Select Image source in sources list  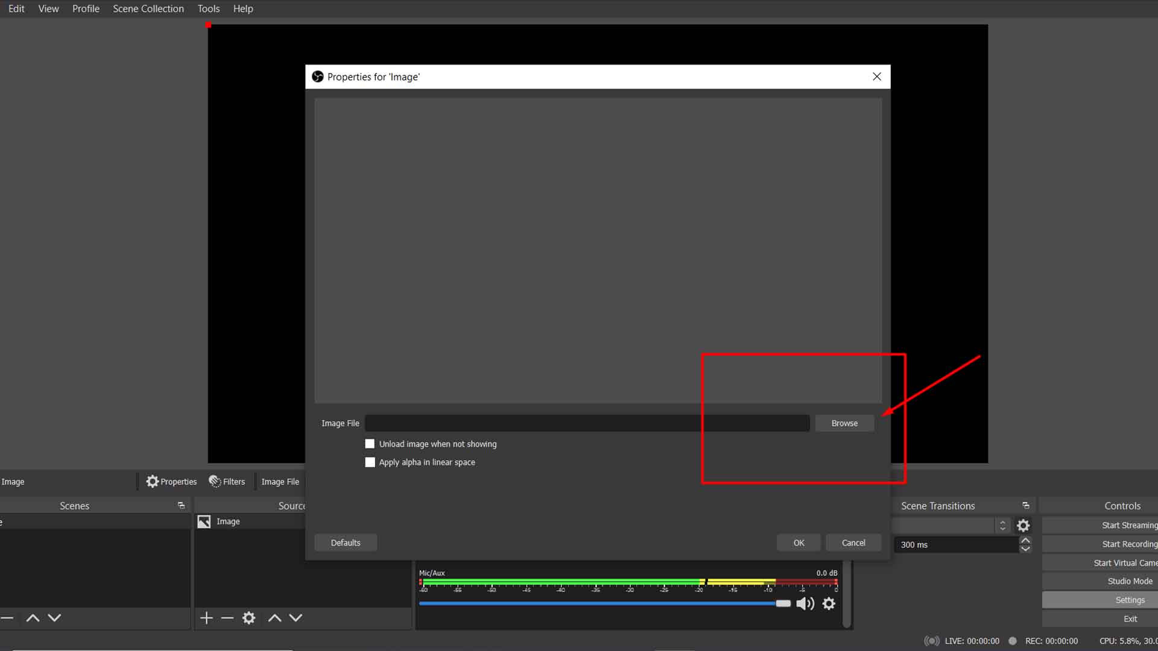(x=227, y=521)
